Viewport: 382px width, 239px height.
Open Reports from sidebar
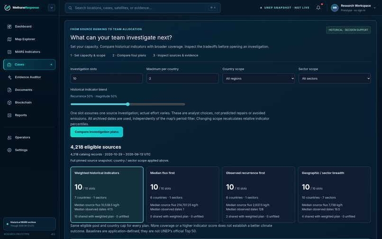coord(29,115)
